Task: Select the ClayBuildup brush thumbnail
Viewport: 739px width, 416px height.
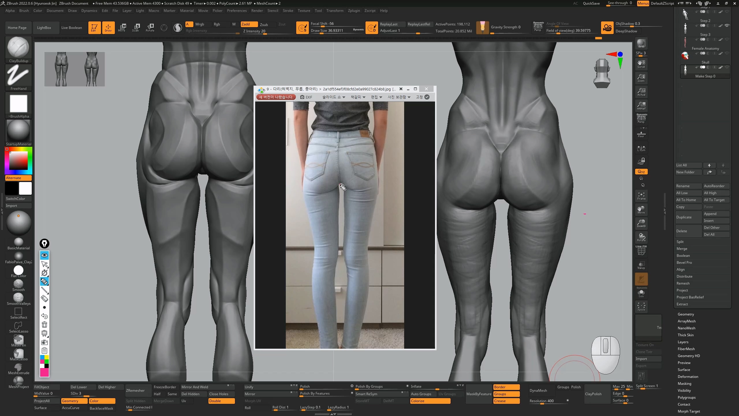Action: 18,48
